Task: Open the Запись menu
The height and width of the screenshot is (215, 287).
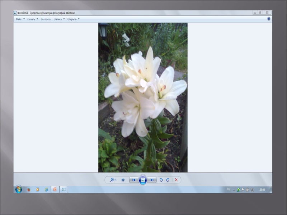Action: (x=59, y=19)
